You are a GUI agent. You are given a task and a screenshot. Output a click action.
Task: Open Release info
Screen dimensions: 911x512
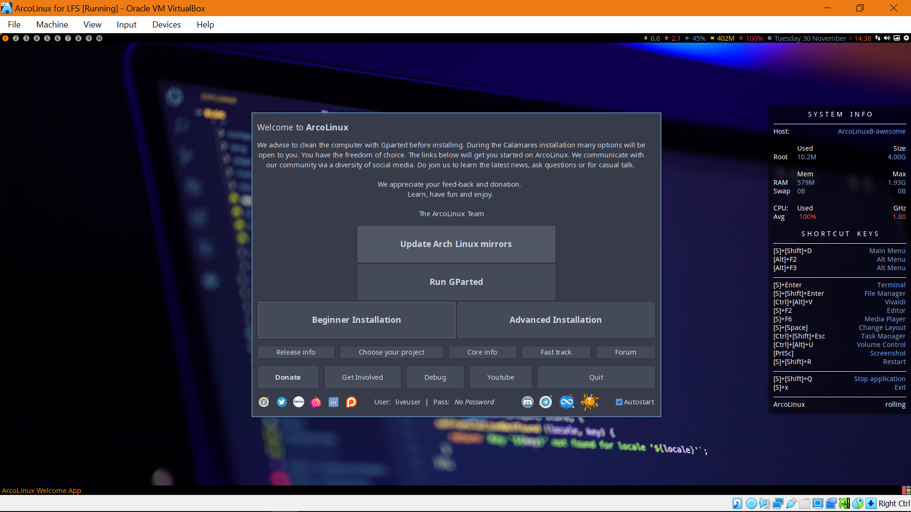(296, 352)
